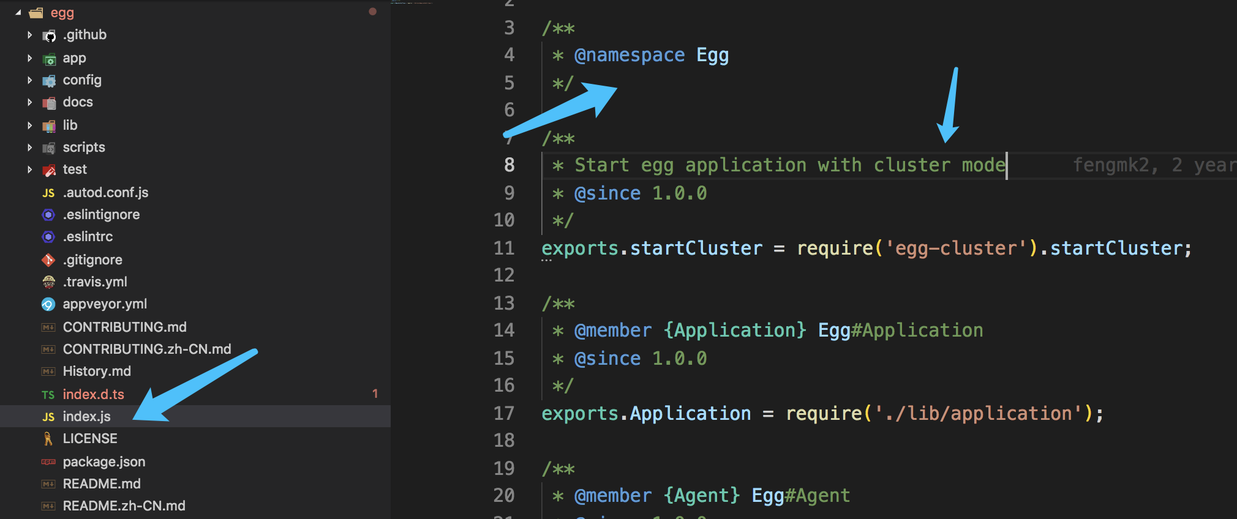Expand the test folder arrow
This screenshot has height=519, width=1237.
click(29, 170)
